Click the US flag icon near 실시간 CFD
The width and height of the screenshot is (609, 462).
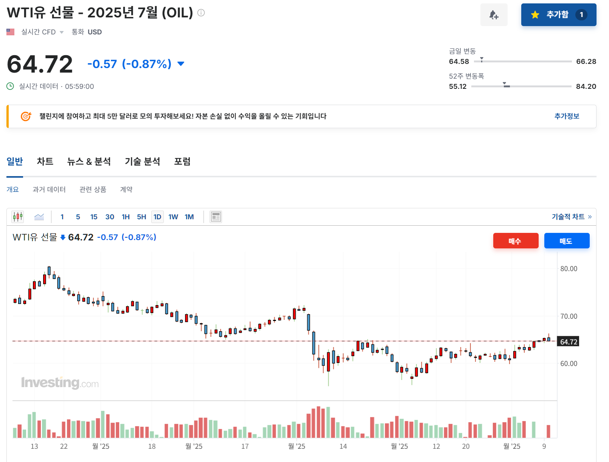tap(10, 32)
